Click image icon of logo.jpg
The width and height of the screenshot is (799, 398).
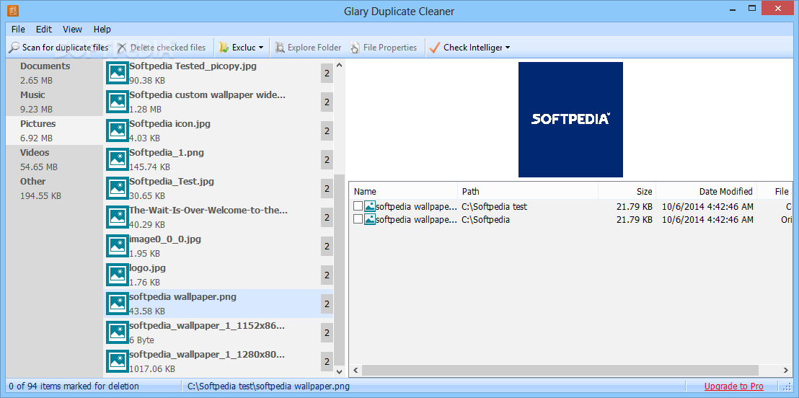click(118, 275)
